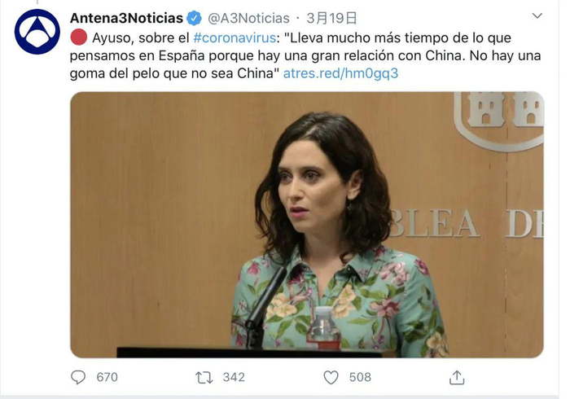Open the press conference photo thumbnail
The height and width of the screenshot is (399, 570).
click(x=307, y=225)
